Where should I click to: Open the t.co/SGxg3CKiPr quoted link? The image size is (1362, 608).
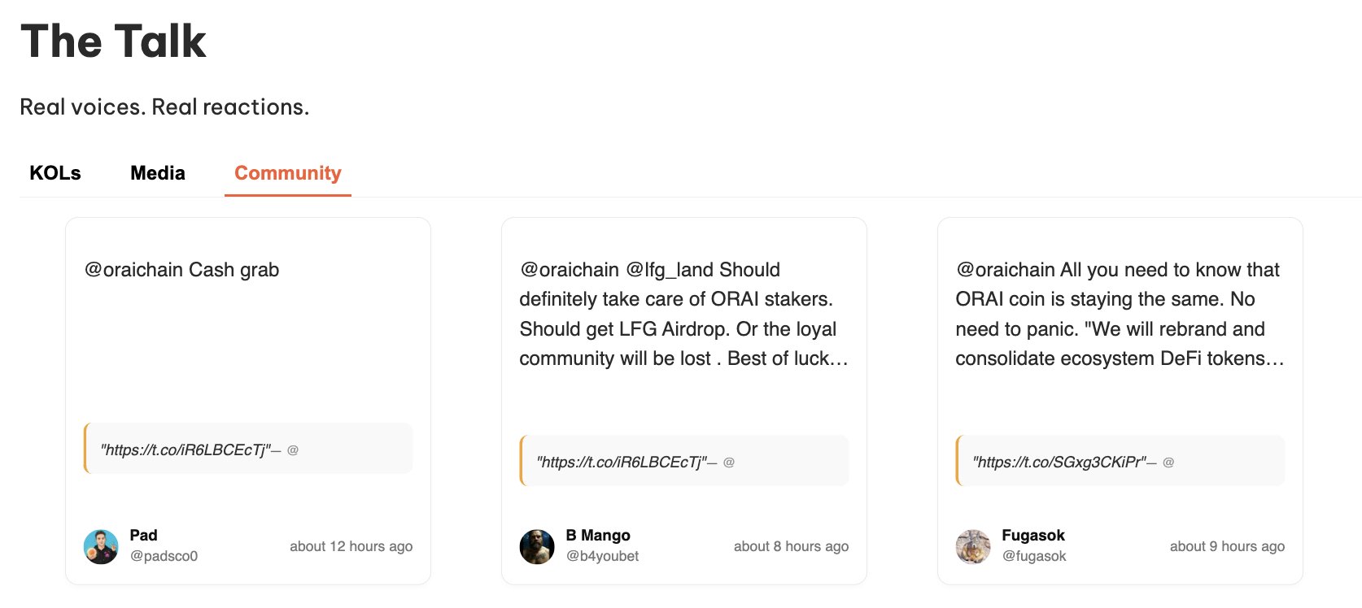(x=1059, y=463)
